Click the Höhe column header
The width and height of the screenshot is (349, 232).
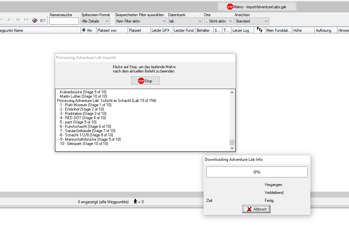tap(303, 30)
